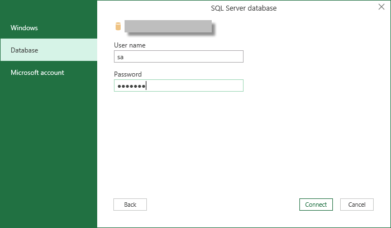
Task: Click the User name label
Action: pyautogui.click(x=130, y=45)
